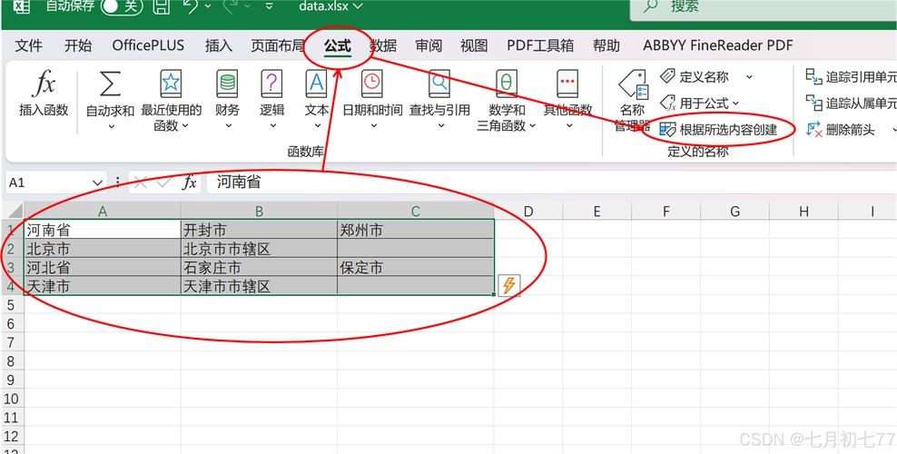
Task: Open Customize Quick Access Toolbar dropdown
Action: [x=269, y=6]
